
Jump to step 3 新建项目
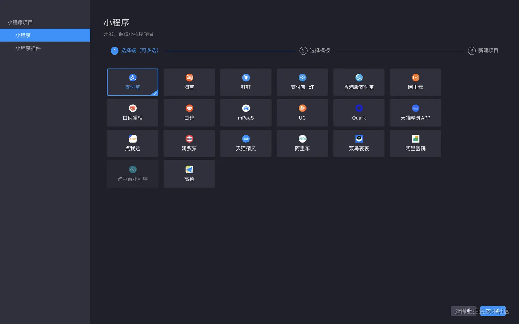coord(483,51)
